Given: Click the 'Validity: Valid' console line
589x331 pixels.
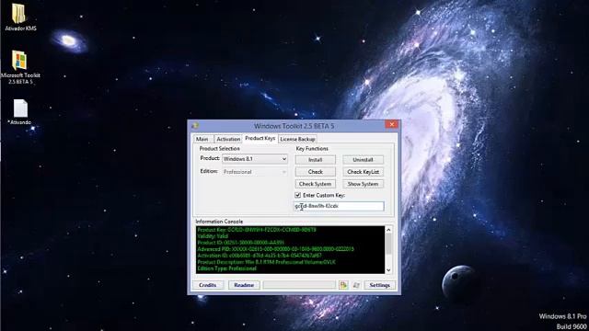Looking at the screenshot, I should tap(213, 236).
